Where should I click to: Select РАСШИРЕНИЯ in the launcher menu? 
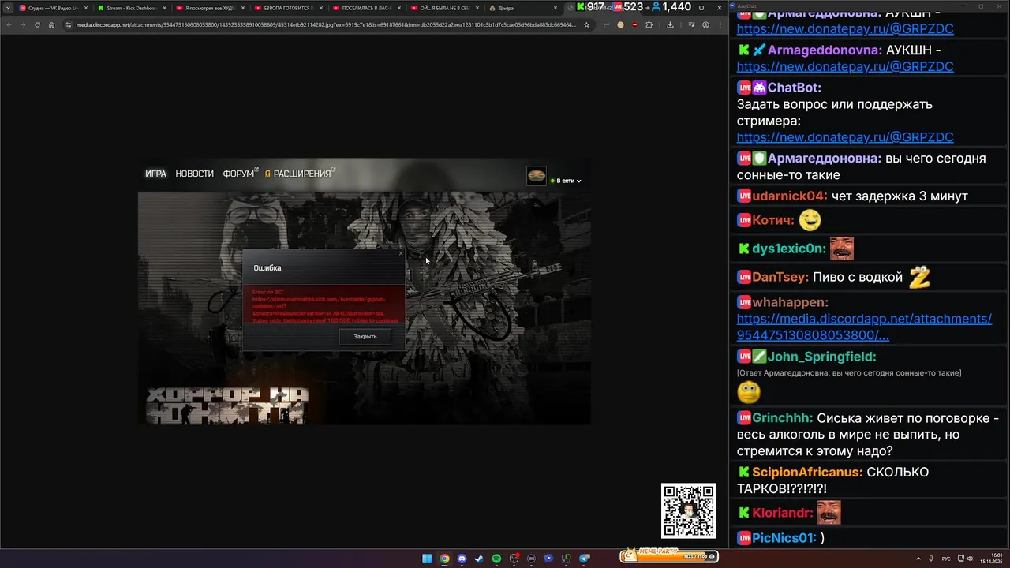click(x=301, y=174)
